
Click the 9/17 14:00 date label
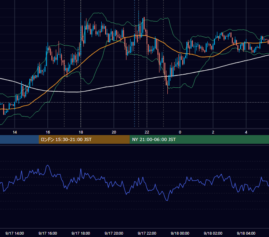coord(15,233)
